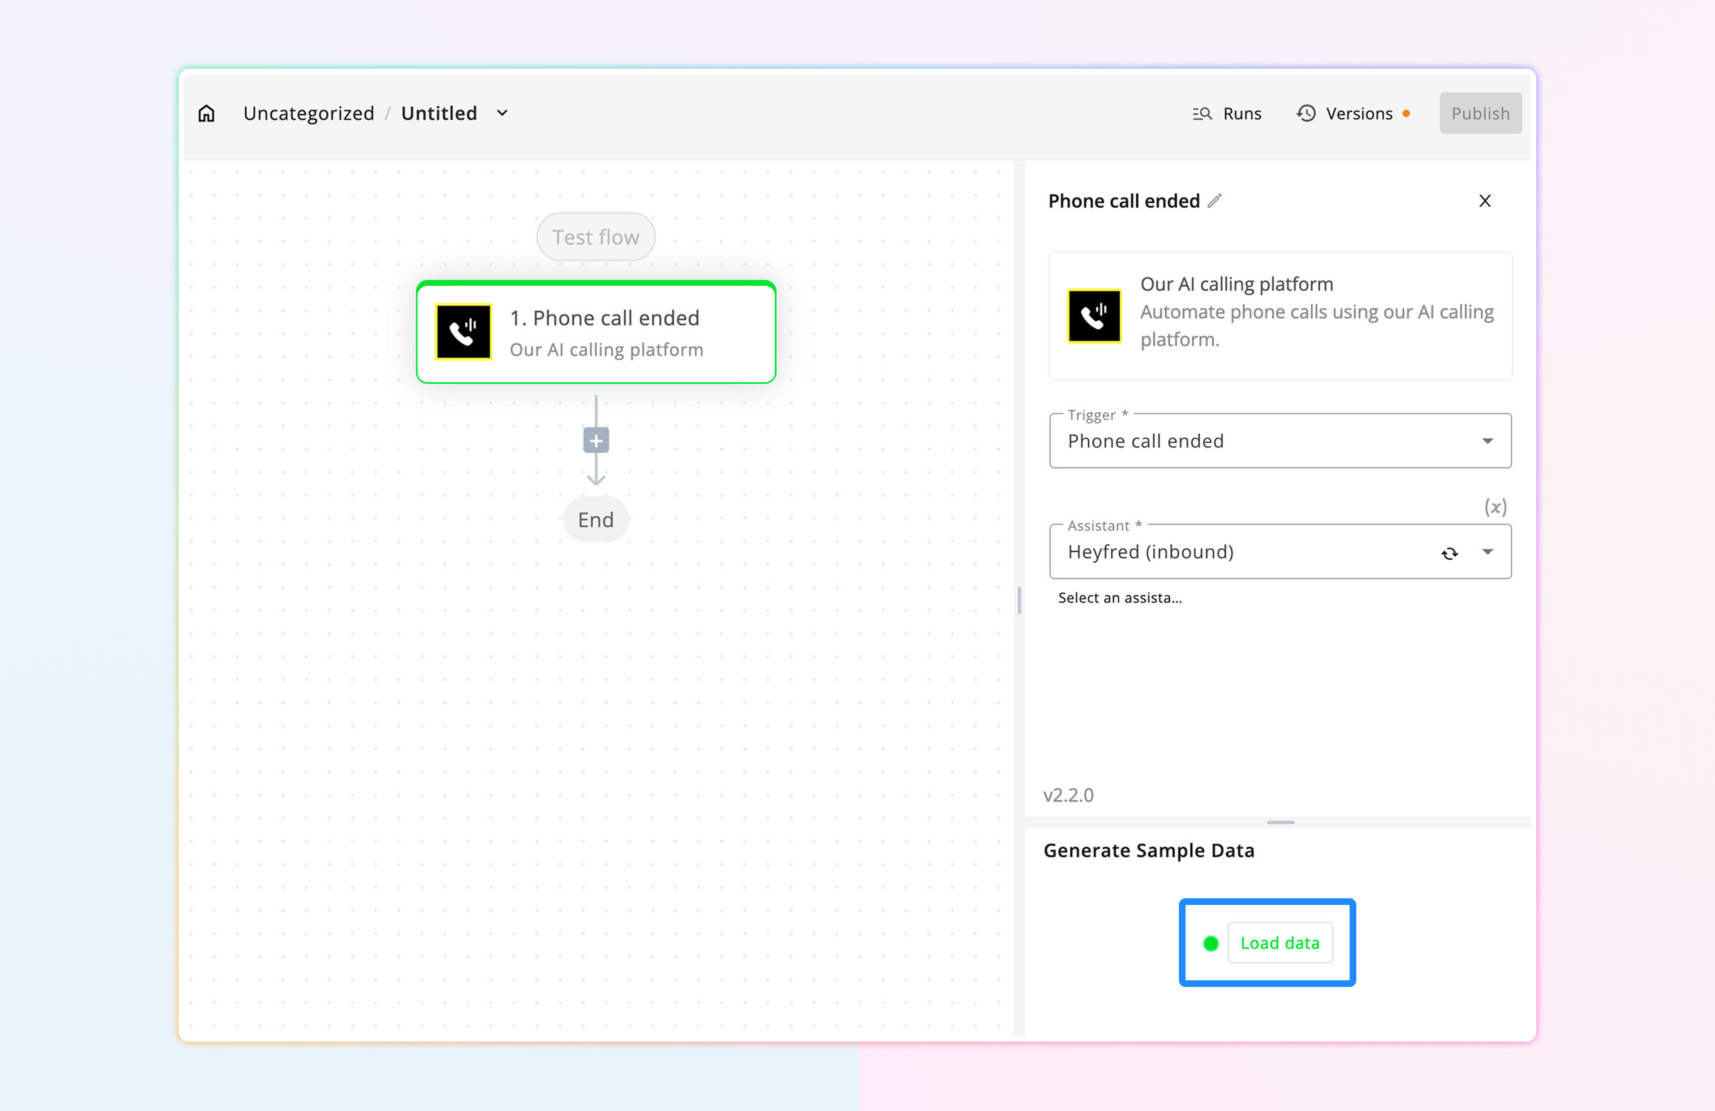The image size is (1715, 1111).
Task: Click the phone icon on the trigger node
Action: (463, 332)
